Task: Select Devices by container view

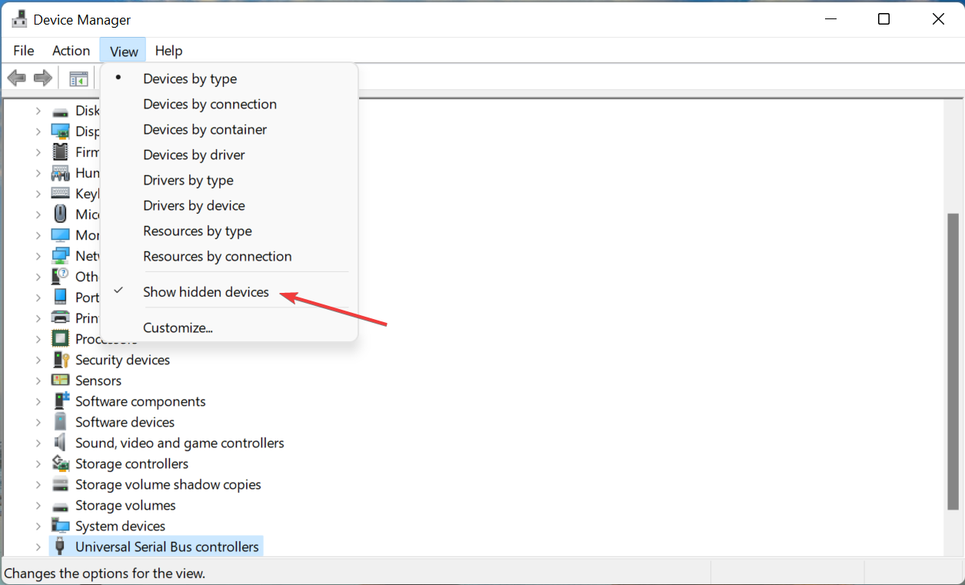Action: point(229,129)
